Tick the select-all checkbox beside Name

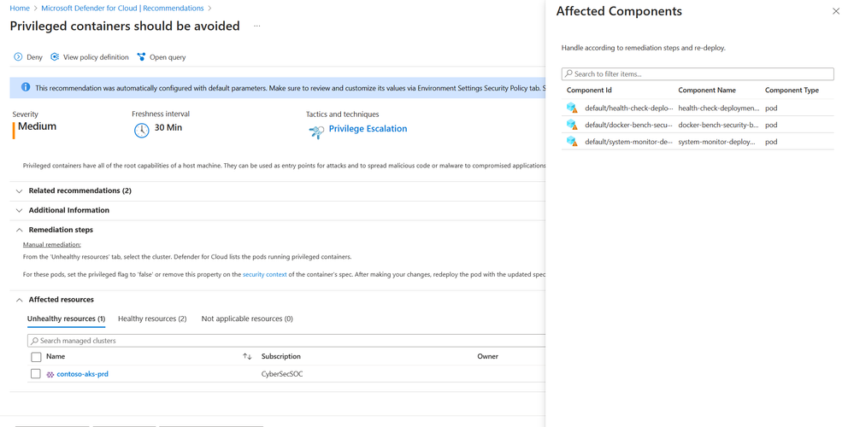36,357
